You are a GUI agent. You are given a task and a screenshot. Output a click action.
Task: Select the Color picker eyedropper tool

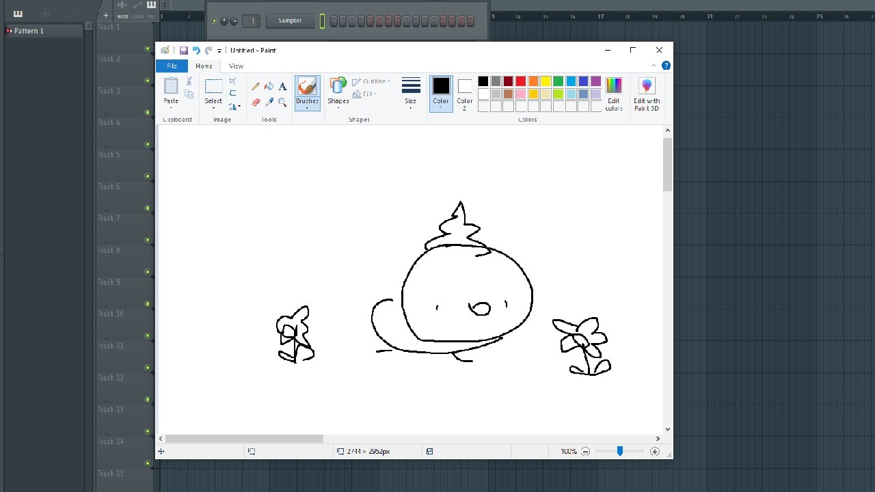[x=269, y=102]
